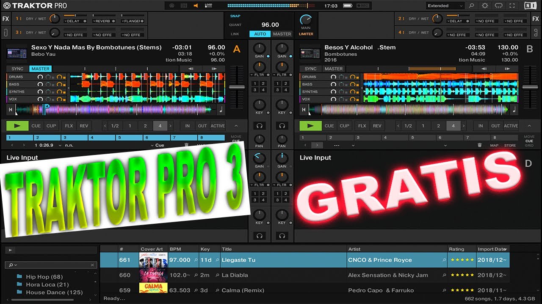Nudge tempo backward arrow on Deck A
Screen dimensions: 542x304
[x=191, y=69]
